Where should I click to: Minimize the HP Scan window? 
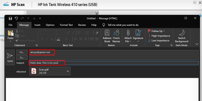tap(195, 2)
